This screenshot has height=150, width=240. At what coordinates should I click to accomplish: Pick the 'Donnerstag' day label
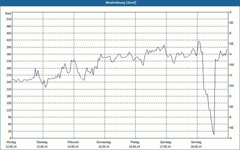[x=104, y=142]
